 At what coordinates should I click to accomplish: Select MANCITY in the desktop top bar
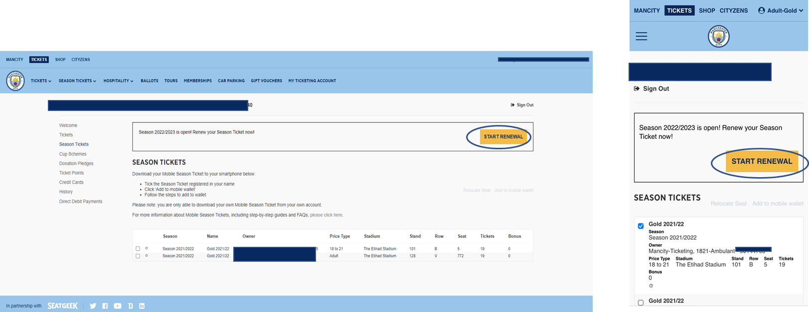(14, 60)
